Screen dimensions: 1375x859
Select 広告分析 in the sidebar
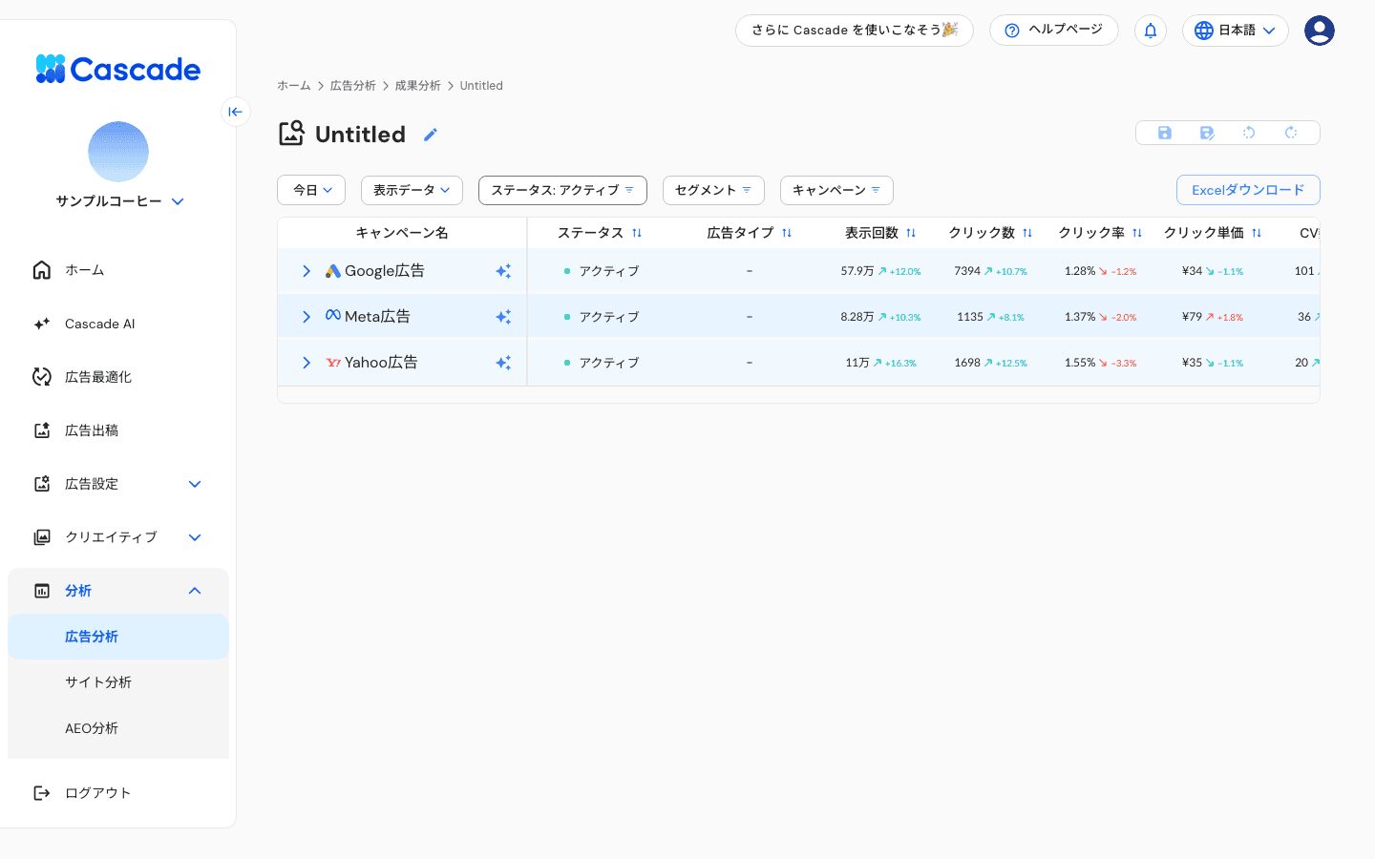point(118,637)
